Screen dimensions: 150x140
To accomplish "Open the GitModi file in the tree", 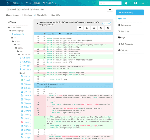I will [26, 130].
